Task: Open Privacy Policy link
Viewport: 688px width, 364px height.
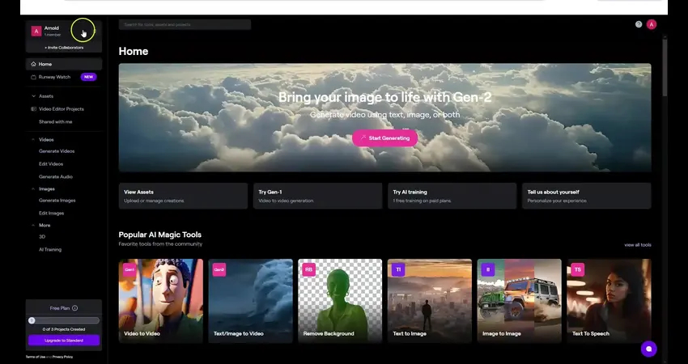Action: 63,357
